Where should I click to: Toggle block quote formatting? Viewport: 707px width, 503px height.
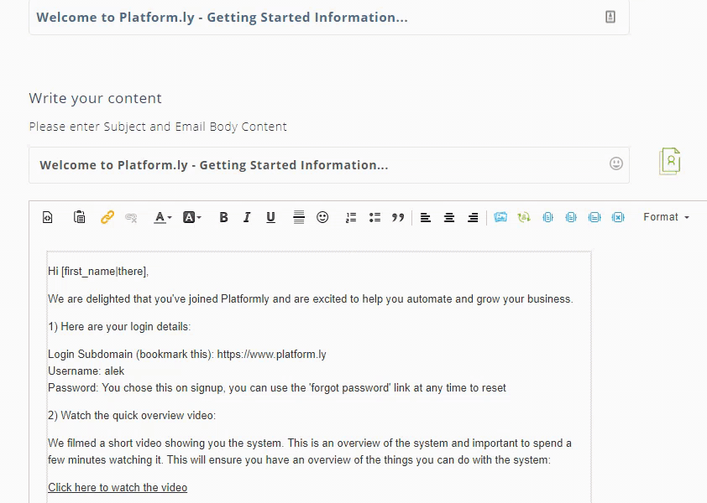pos(398,217)
